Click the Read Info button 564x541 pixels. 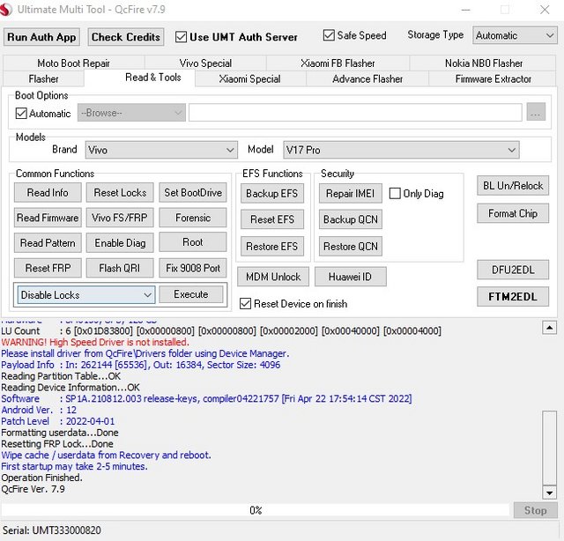(x=48, y=192)
